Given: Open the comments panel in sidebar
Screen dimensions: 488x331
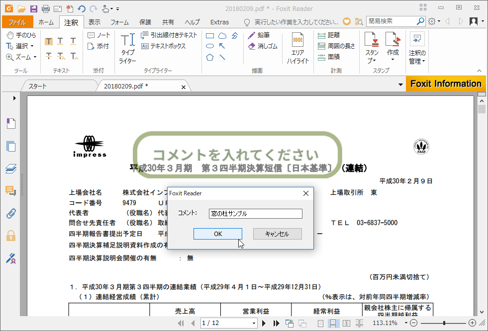Looking at the screenshot, I should click(x=11, y=191).
